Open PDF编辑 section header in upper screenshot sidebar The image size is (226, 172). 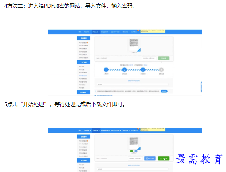[83, 92]
